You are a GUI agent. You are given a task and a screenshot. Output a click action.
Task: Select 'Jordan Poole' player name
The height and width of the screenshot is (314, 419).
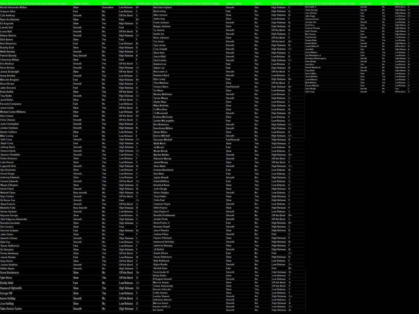pyautogui.click(x=161, y=219)
